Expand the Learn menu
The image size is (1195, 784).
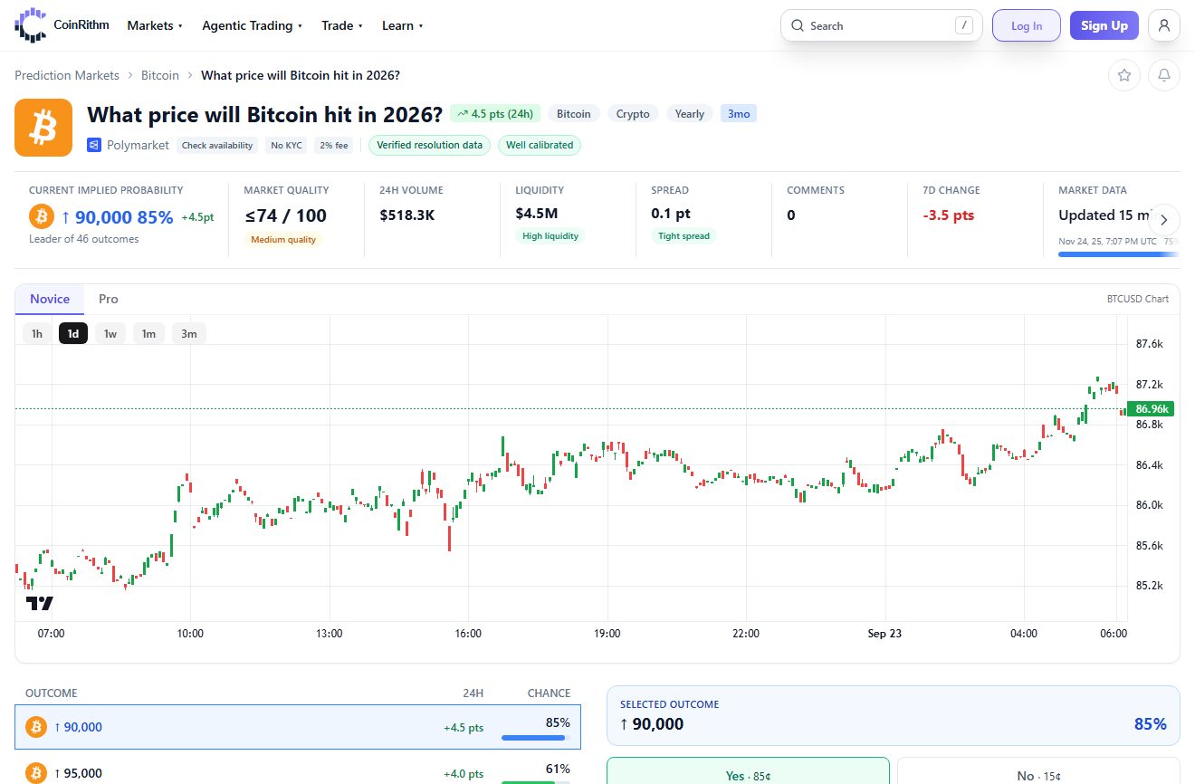coord(403,25)
